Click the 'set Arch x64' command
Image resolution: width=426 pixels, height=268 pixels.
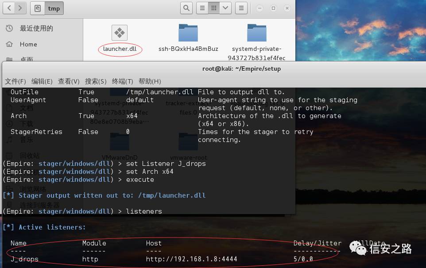[150, 172]
